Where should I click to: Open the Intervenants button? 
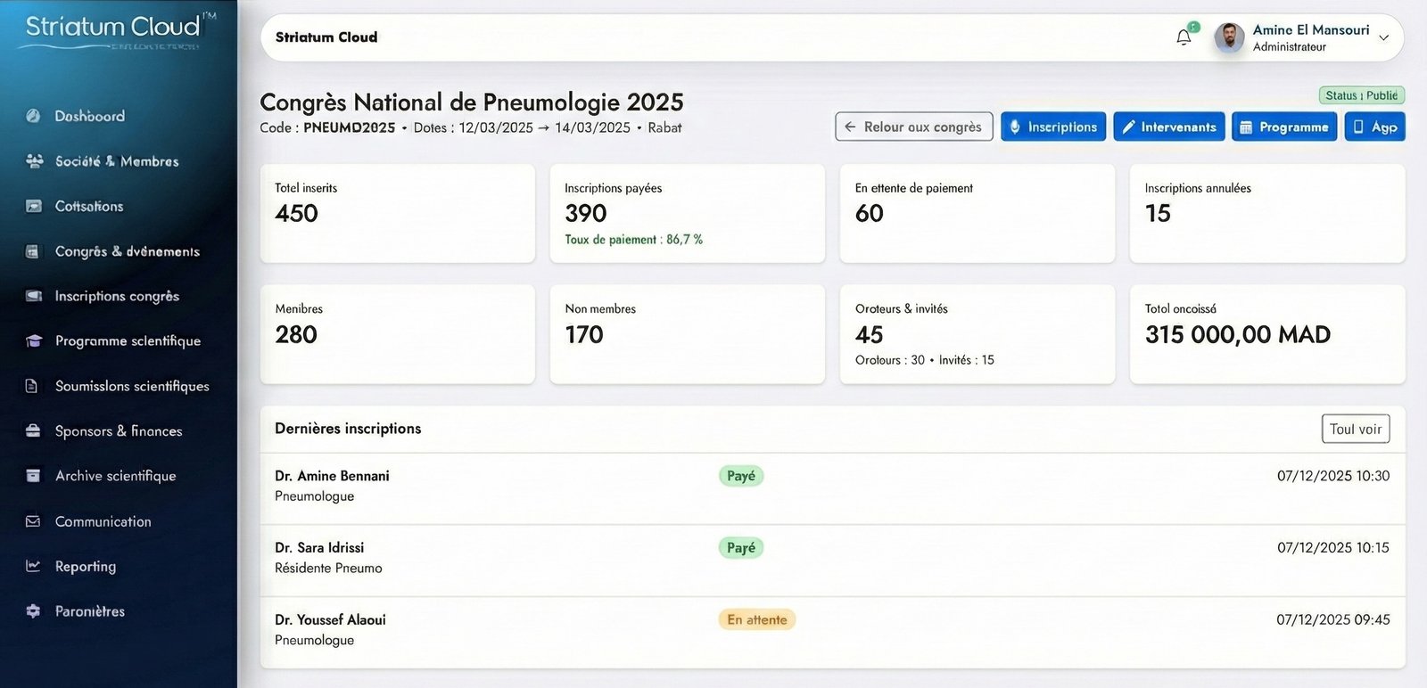1168,127
